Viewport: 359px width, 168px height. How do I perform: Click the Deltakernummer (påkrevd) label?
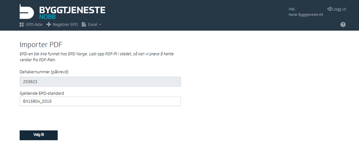[x=44, y=72]
